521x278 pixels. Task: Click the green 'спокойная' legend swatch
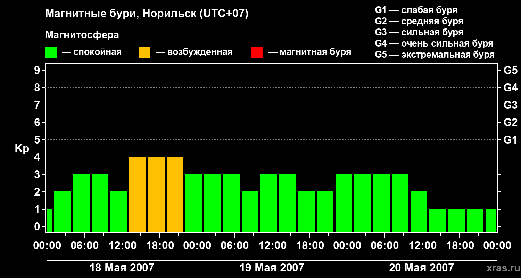pos(51,52)
